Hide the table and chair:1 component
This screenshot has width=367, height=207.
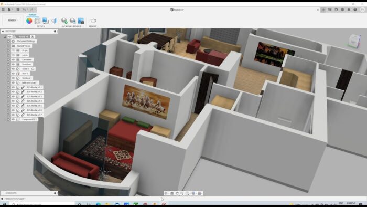[13, 82]
